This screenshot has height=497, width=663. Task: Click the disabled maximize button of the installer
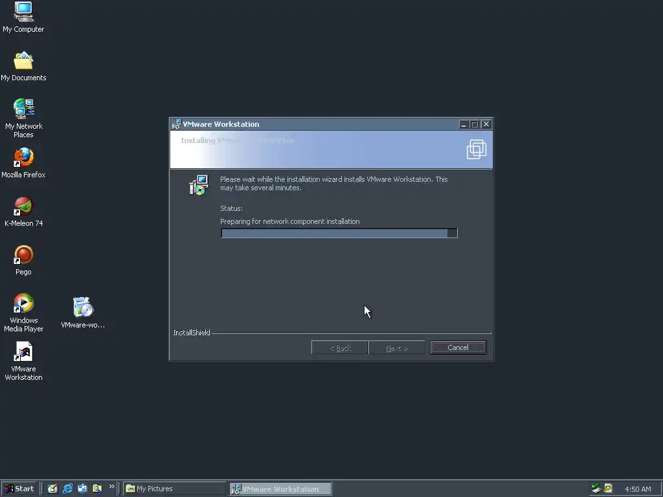tap(475, 124)
